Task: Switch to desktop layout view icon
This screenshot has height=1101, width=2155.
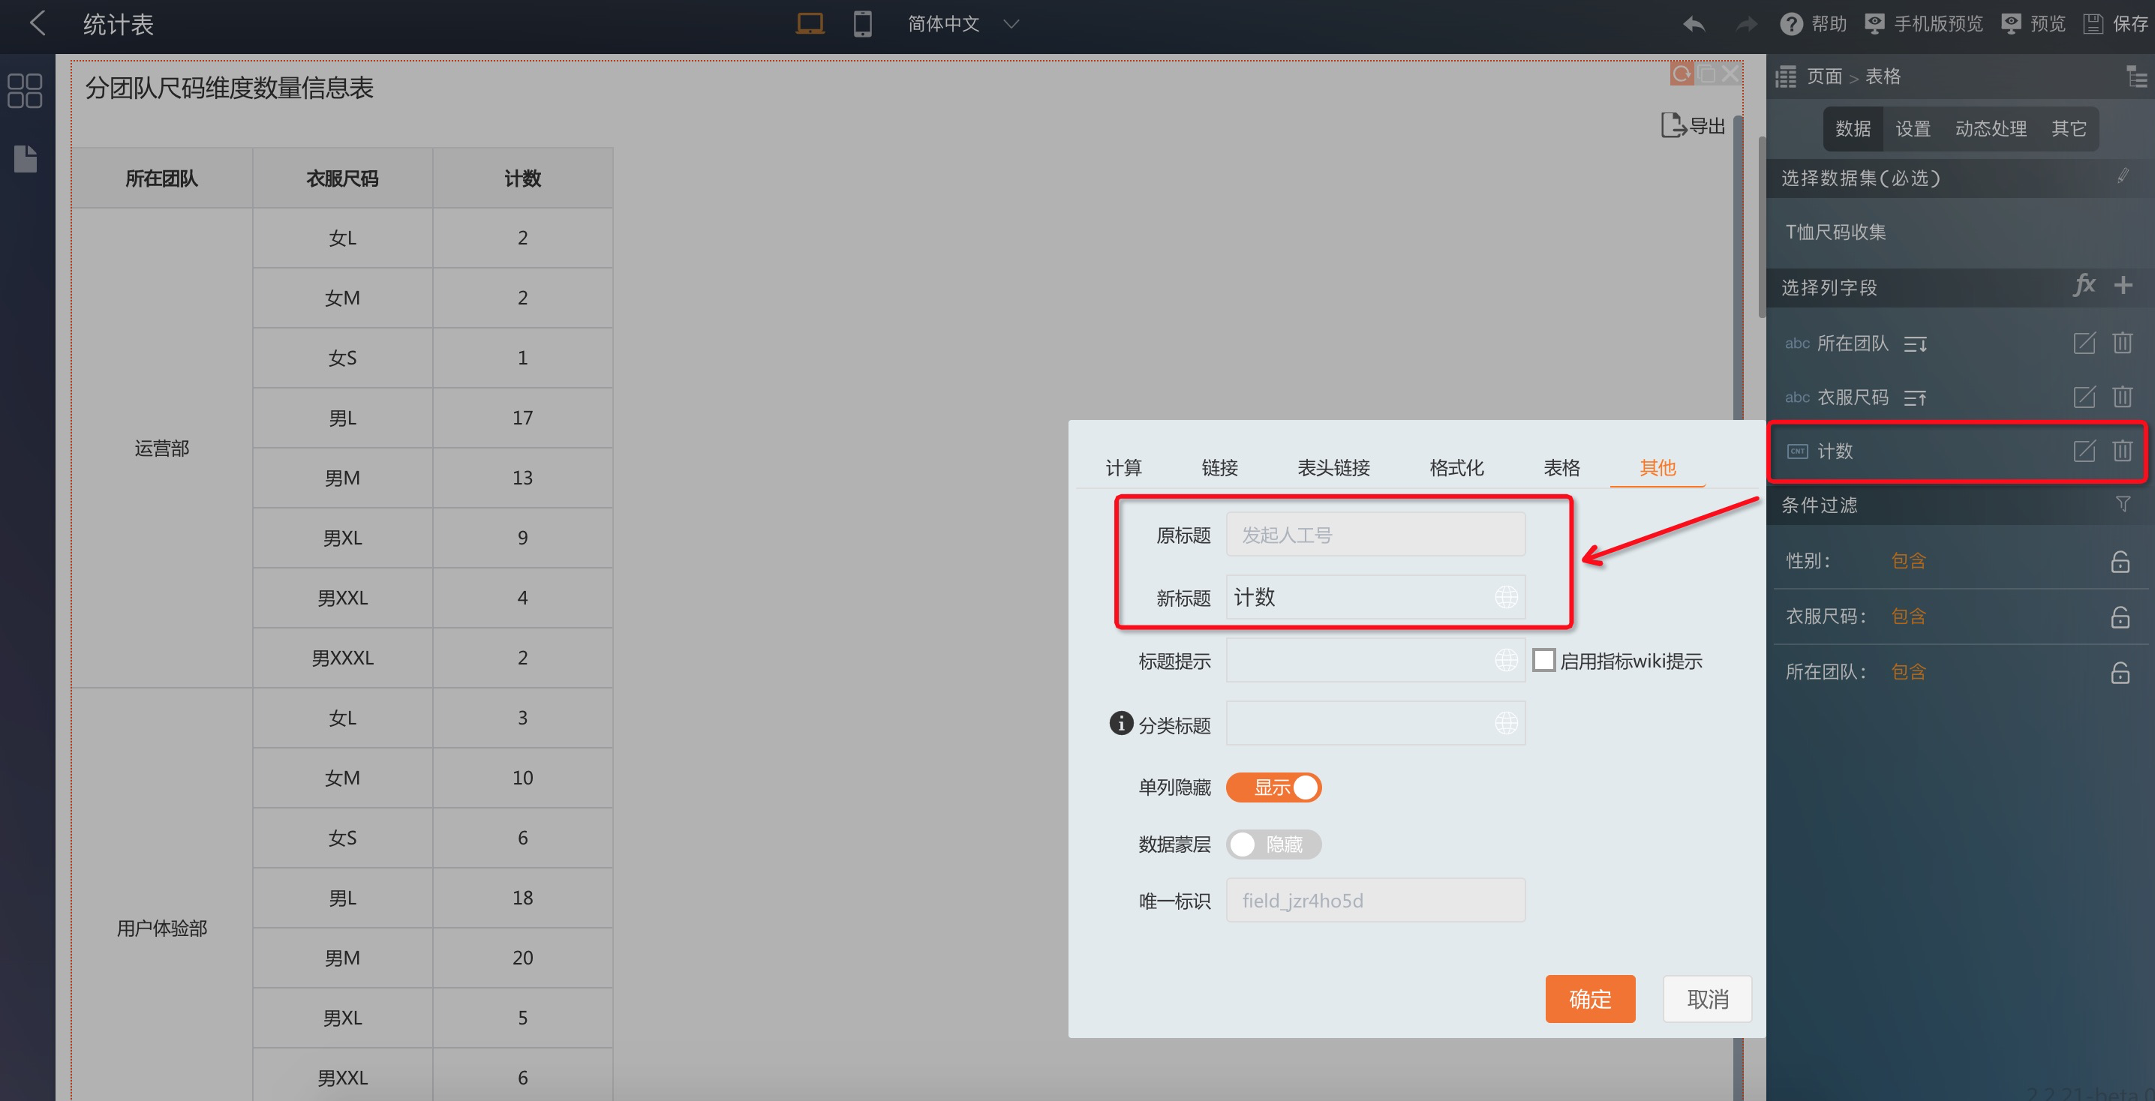Action: pos(809,23)
